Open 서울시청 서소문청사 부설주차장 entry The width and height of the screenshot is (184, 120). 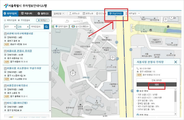24,68
